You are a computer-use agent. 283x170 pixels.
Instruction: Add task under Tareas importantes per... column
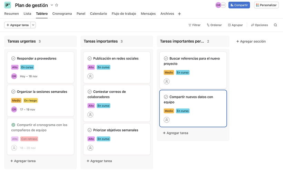(x=176, y=133)
